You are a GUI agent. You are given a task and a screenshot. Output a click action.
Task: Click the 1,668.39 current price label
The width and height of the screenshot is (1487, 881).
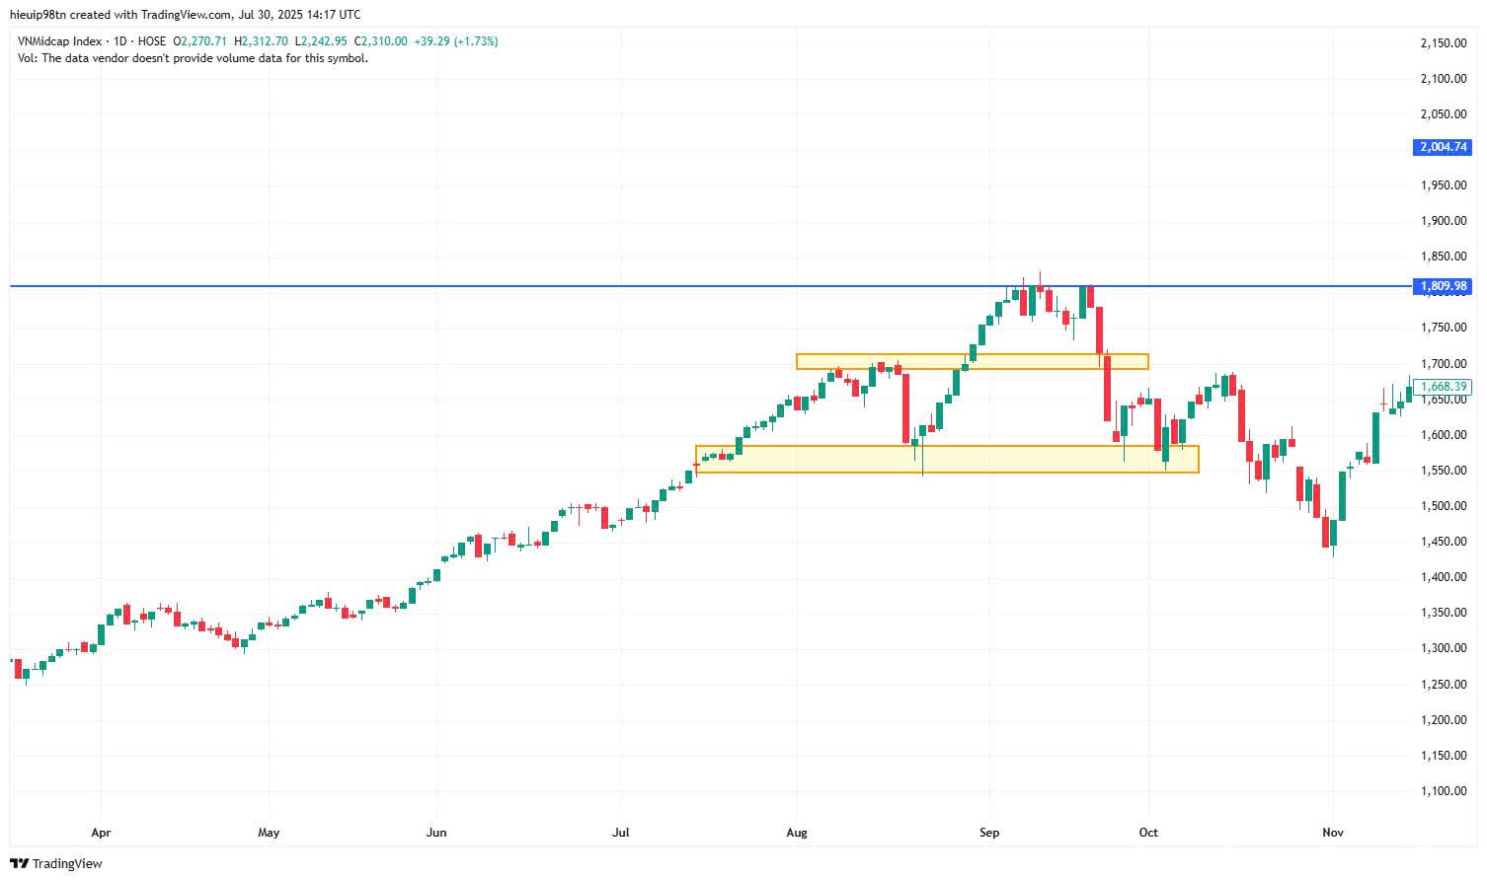pyautogui.click(x=1444, y=387)
